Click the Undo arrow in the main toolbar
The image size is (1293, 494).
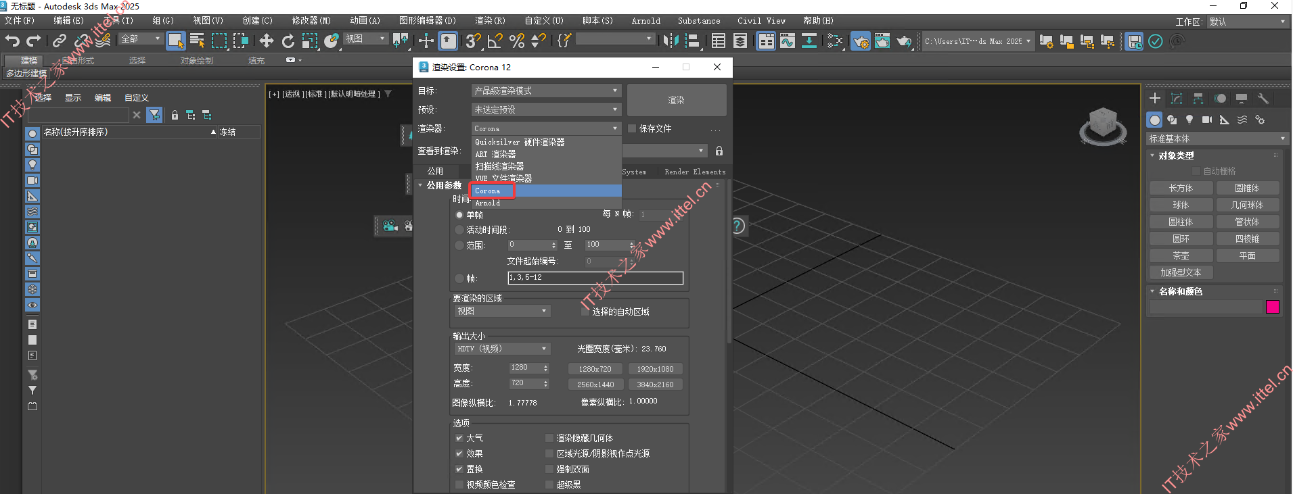tap(12, 41)
